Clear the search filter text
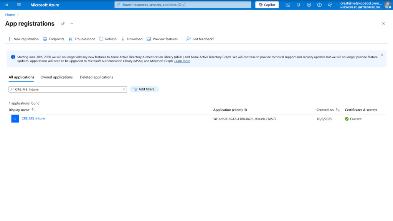The image size is (393, 221). [x=124, y=89]
